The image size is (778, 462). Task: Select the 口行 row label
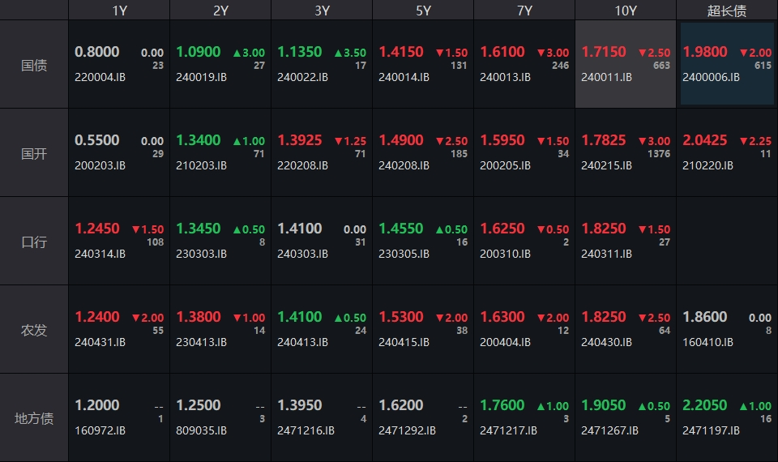34,242
